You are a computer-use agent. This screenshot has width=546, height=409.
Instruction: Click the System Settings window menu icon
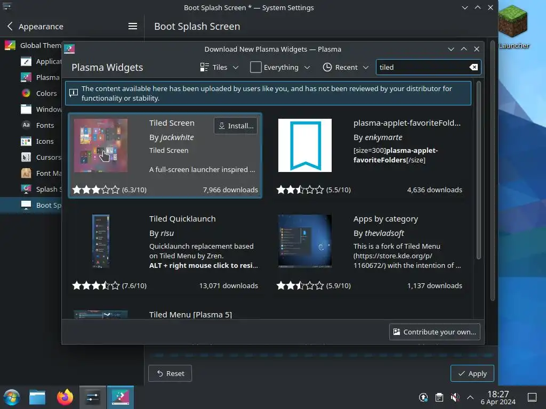point(7,7)
